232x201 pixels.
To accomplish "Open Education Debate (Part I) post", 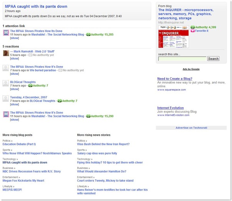I will click(x=19, y=144).
